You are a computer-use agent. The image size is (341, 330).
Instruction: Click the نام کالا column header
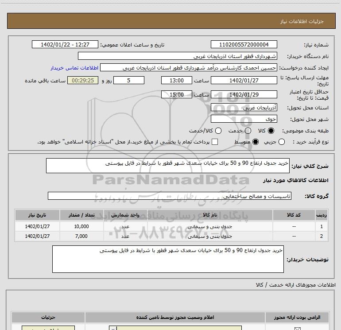(x=210, y=215)
